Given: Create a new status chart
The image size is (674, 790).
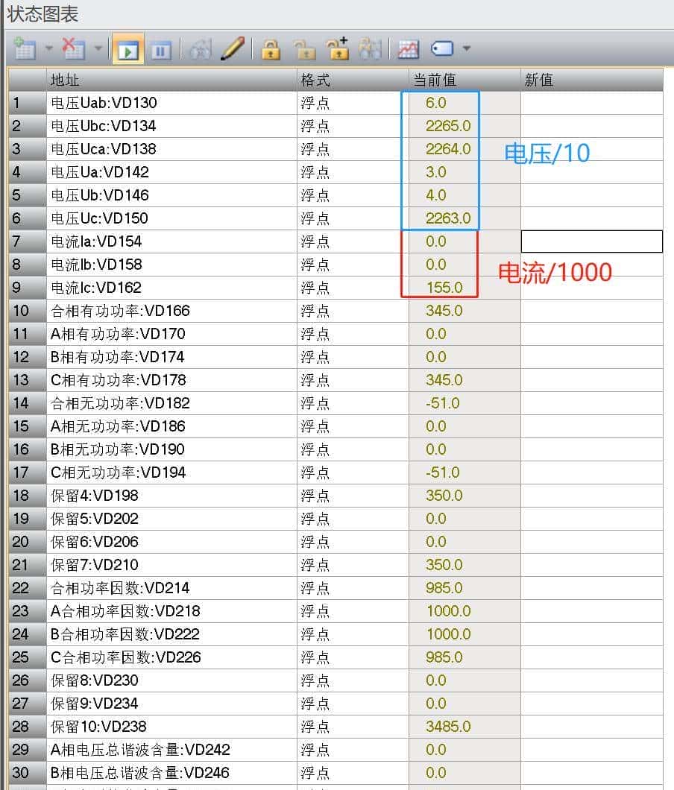Looking at the screenshot, I should (25, 48).
